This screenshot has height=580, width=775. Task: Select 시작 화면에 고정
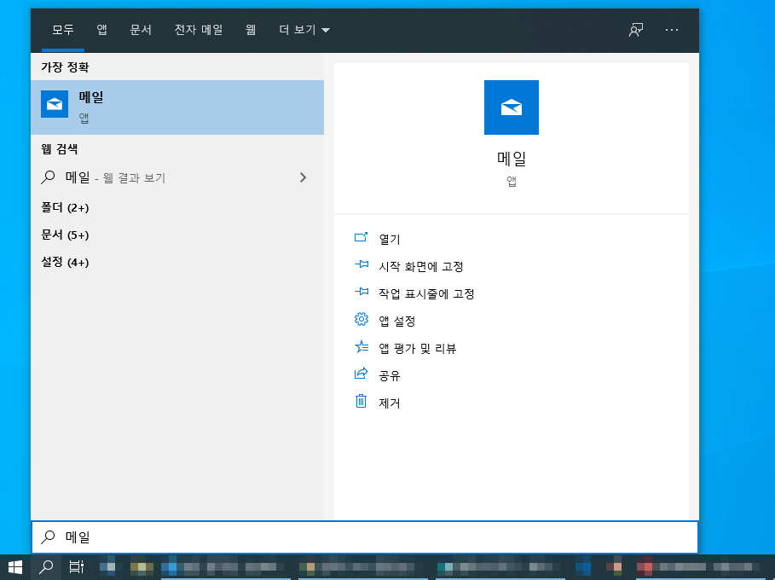420,266
